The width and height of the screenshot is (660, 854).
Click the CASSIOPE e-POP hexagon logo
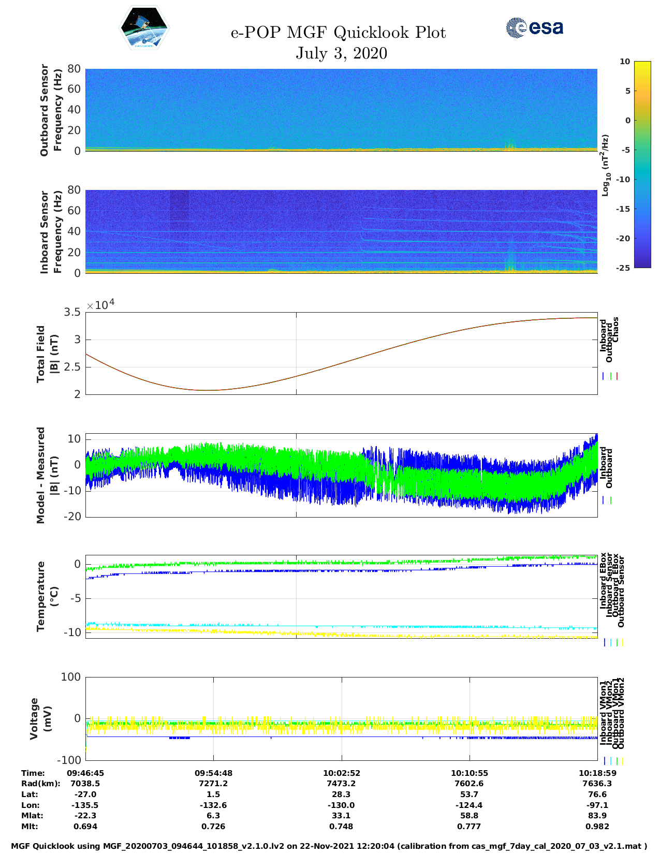pos(144,28)
